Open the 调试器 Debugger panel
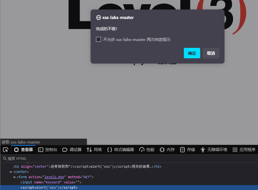258x190 pixels. [x=72, y=150]
